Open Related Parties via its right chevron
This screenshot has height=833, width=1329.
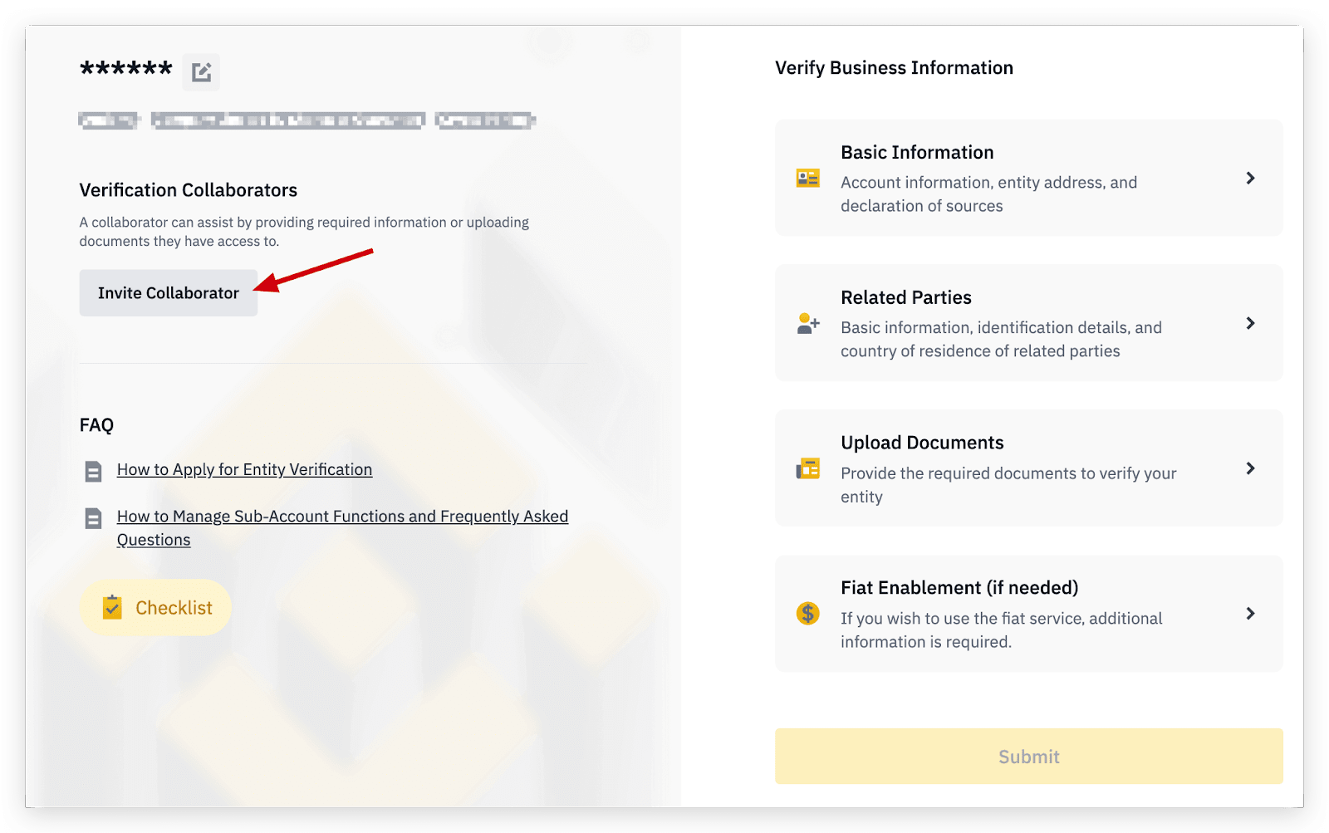pos(1250,323)
